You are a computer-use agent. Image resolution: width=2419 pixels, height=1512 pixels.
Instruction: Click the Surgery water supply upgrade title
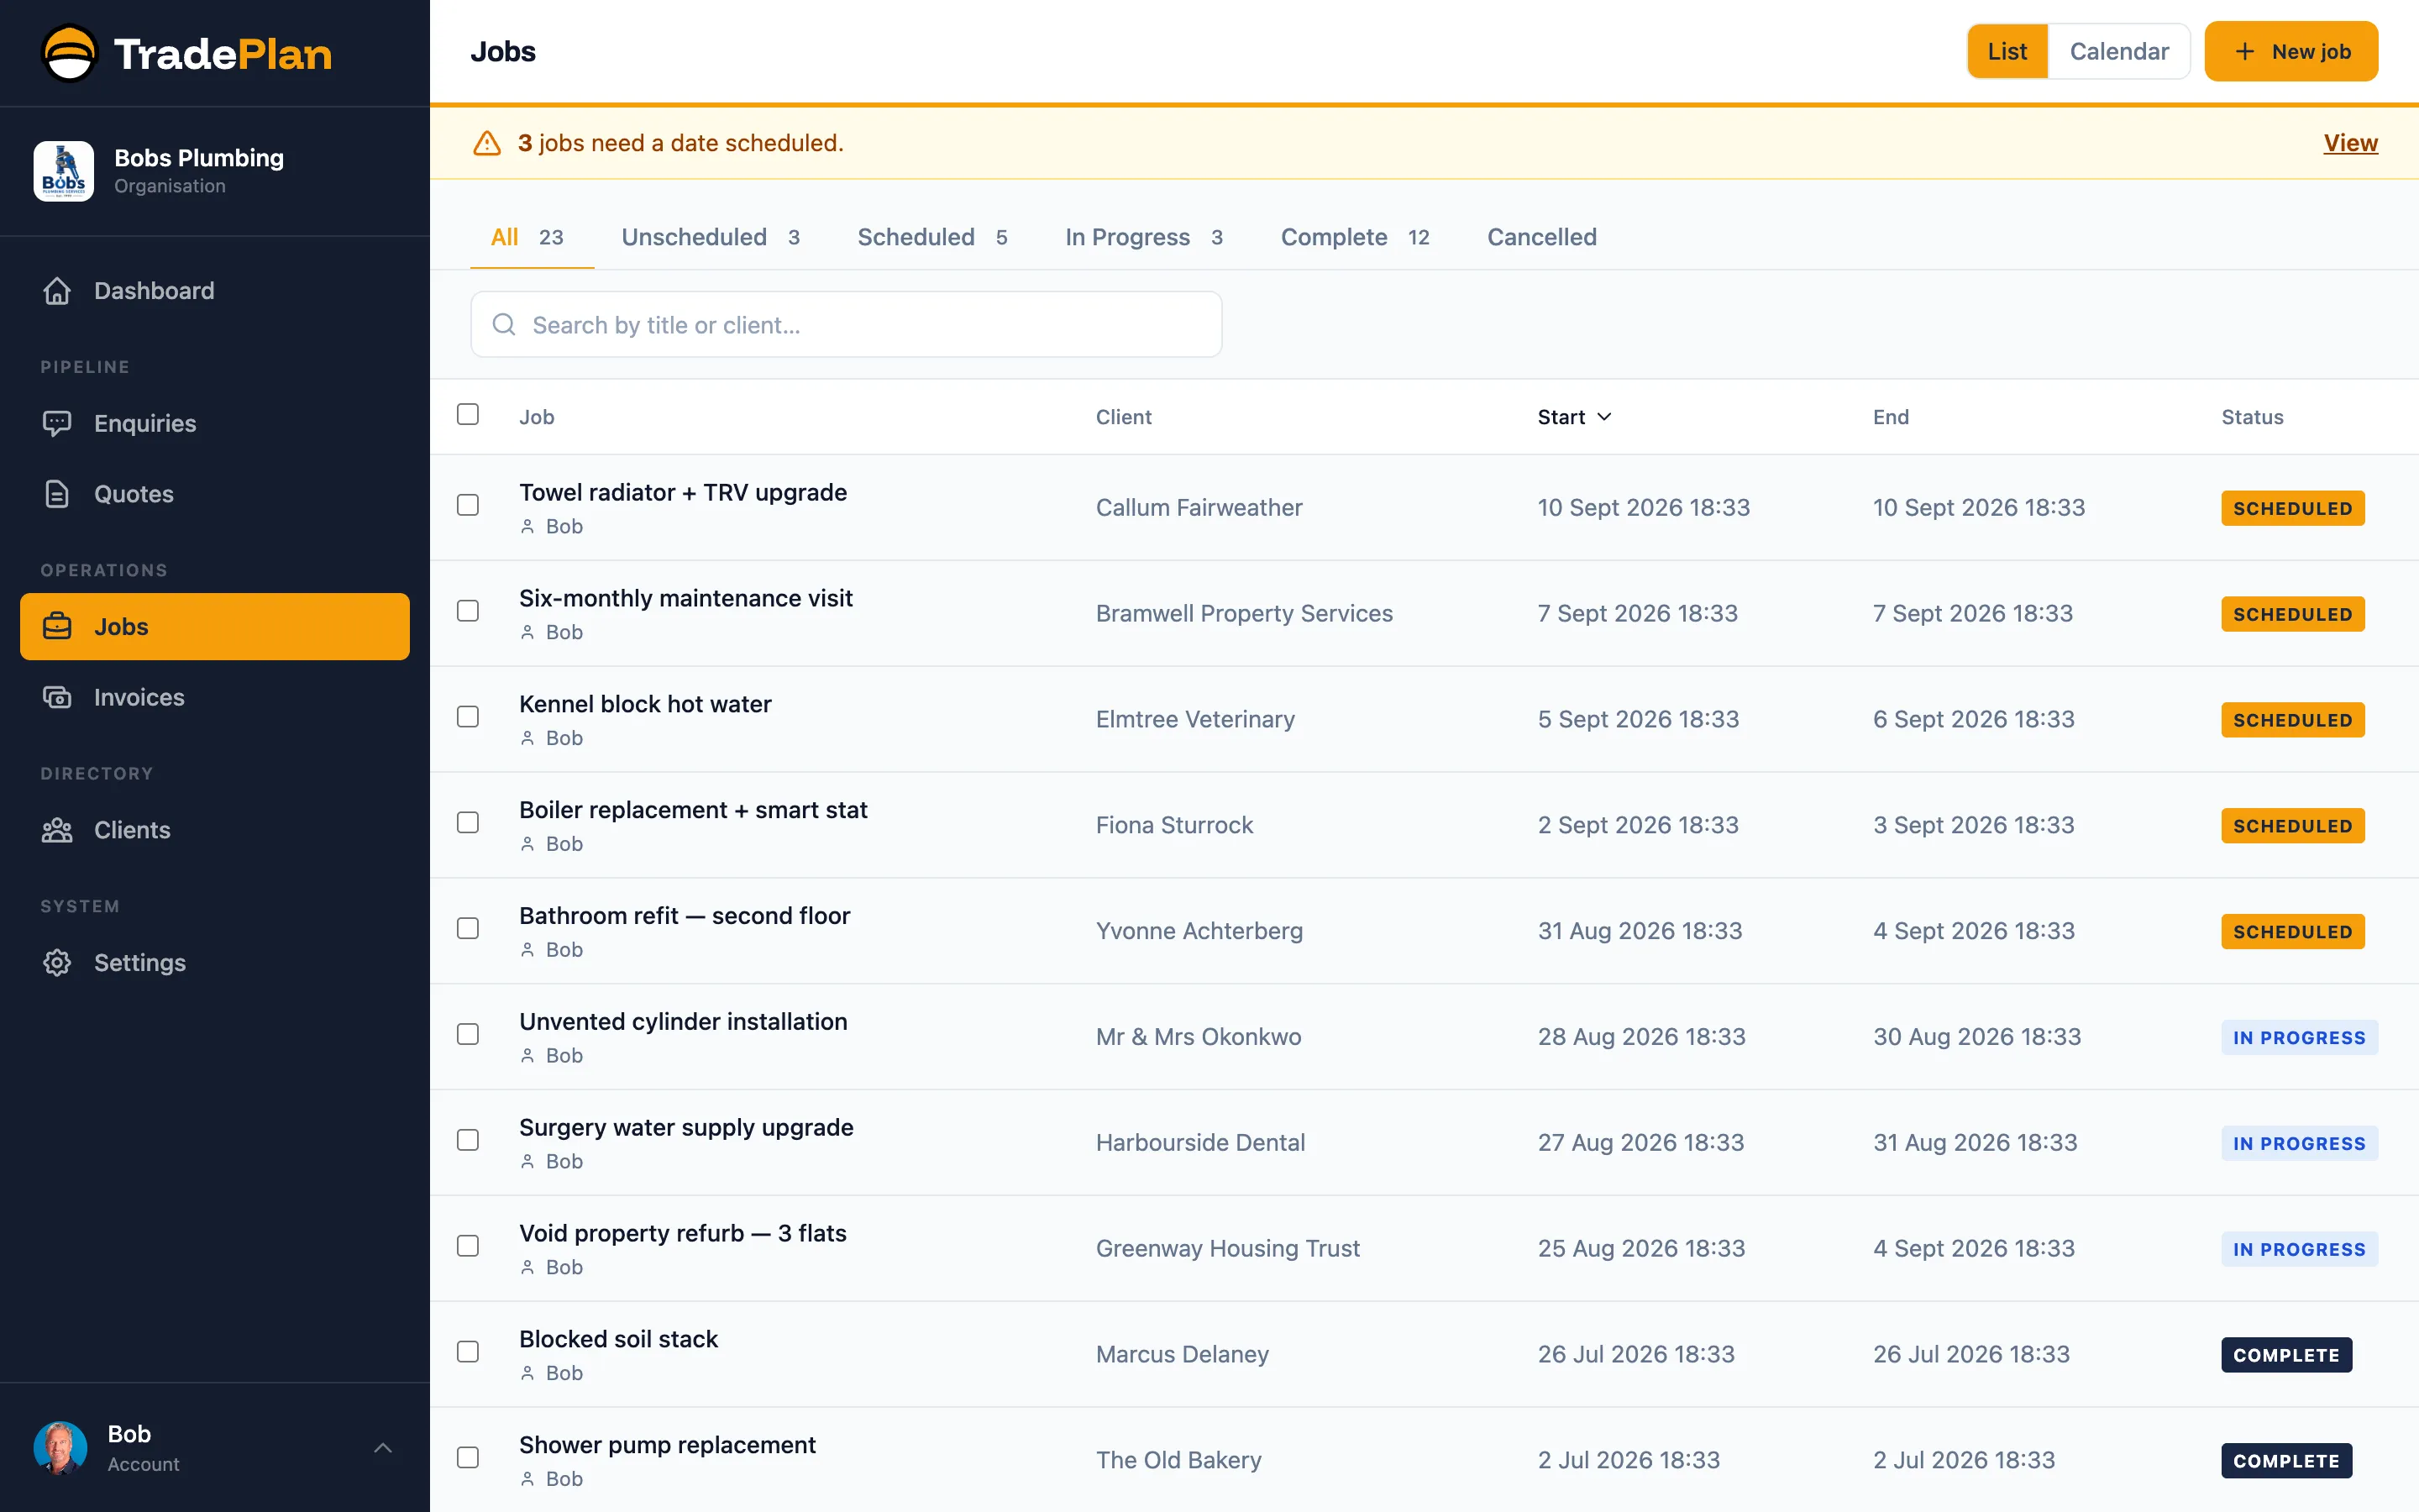pos(685,1128)
